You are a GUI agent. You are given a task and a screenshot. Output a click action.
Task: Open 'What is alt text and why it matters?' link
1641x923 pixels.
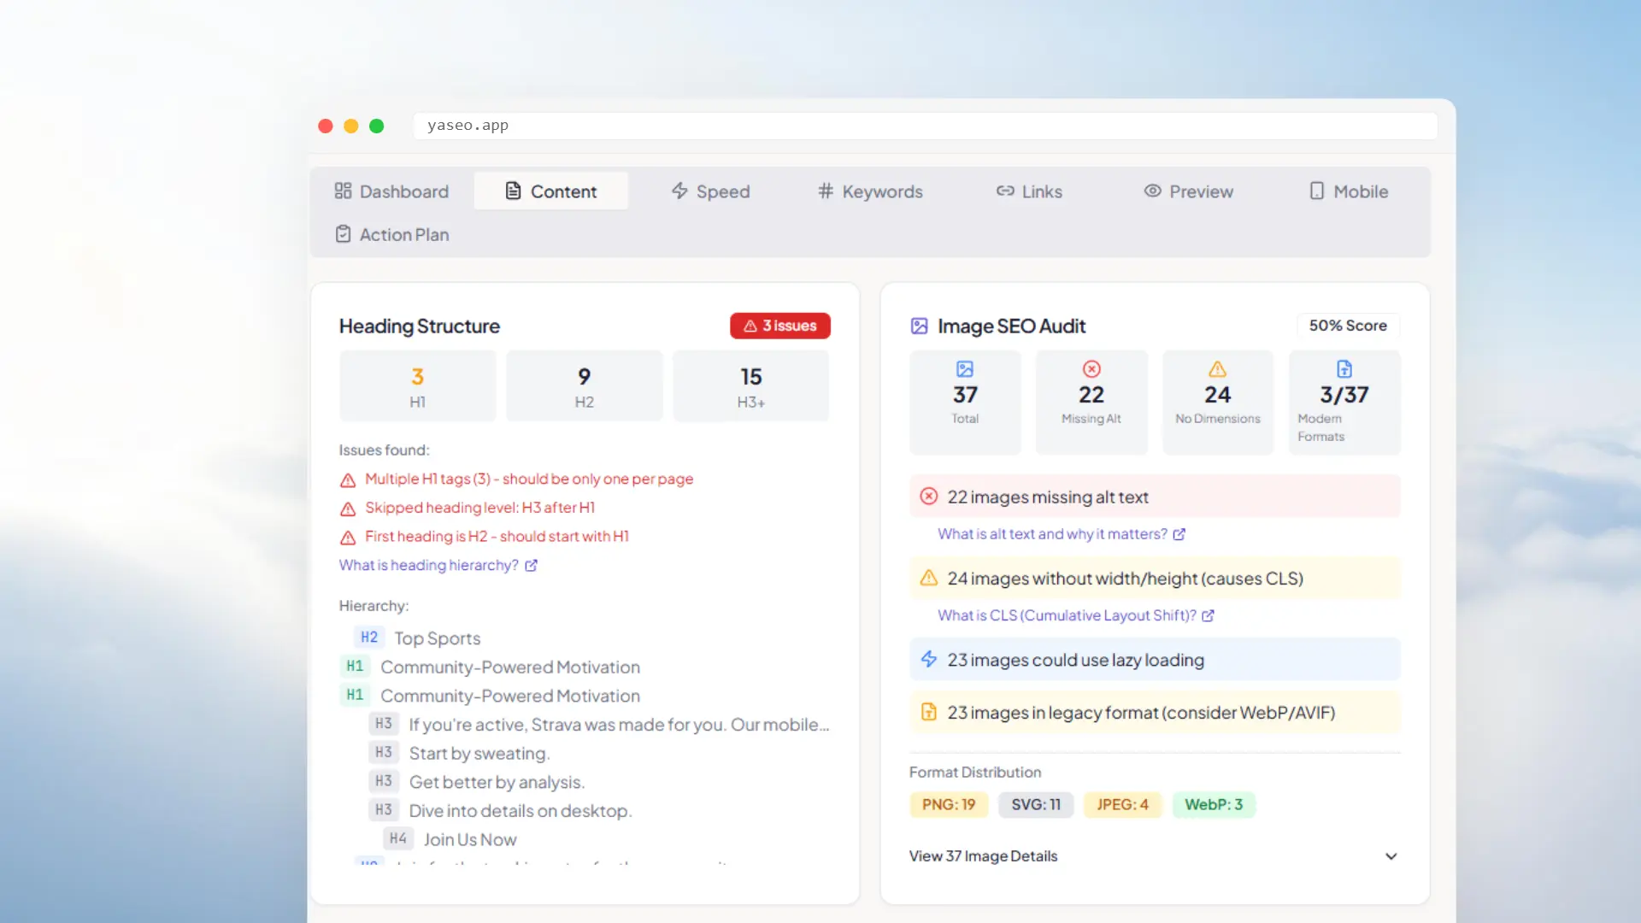pyautogui.click(x=1051, y=534)
